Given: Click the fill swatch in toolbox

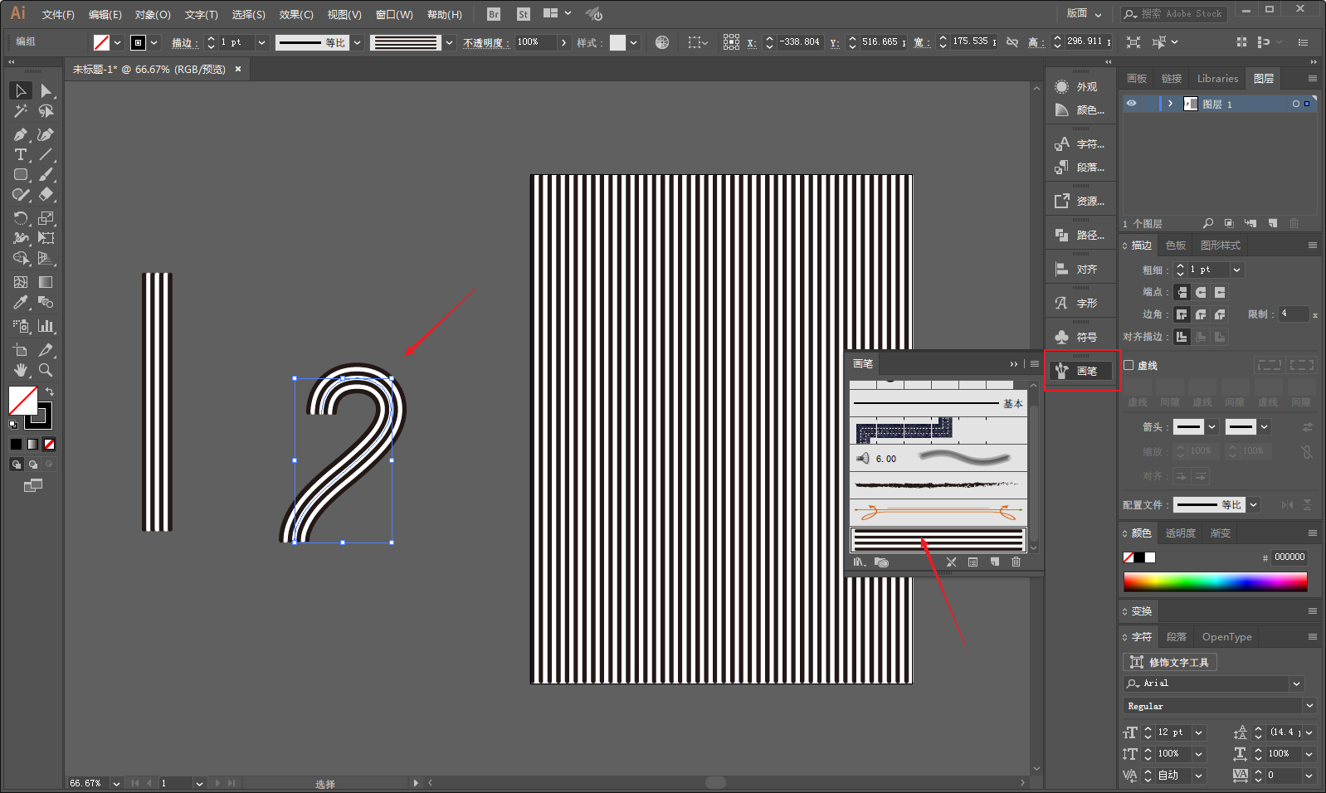Looking at the screenshot, I should [x=22, y=401].
